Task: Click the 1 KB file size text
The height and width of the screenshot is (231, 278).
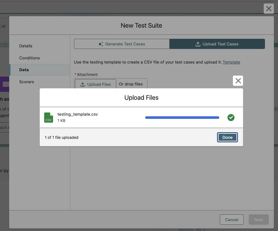Action: click(x=61, y=121)
